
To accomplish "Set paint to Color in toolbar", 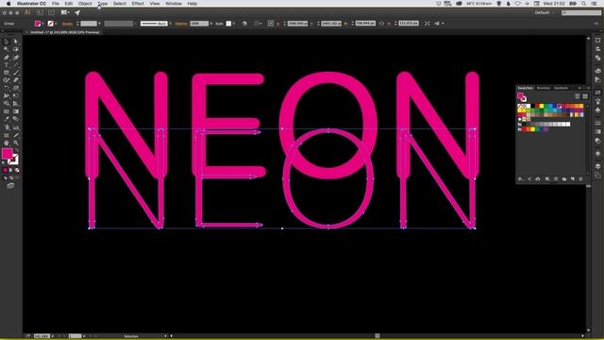I will pyautogui.click(x=5, y=170).
